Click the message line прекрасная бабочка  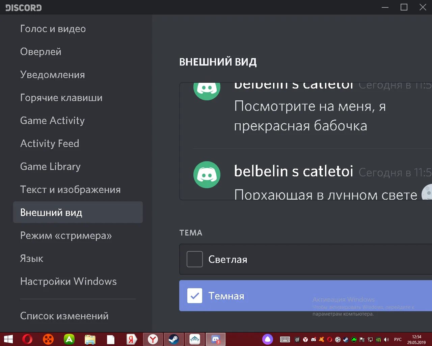pyautogui.click(x=301, y=126)
